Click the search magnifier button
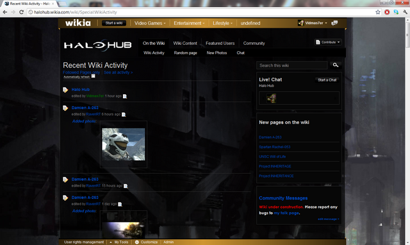The image size is (410, 245). pyautogui.click(x=336, y=65)
